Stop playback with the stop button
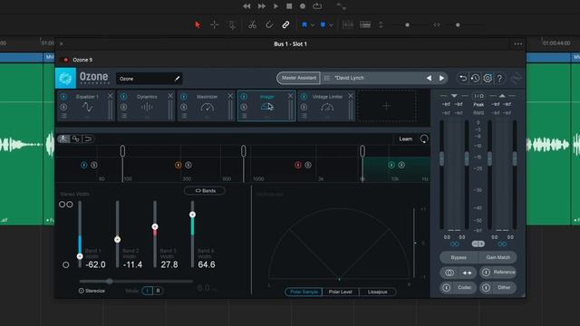The width and height of the screenshot is (580, 326). click(289, 6)
